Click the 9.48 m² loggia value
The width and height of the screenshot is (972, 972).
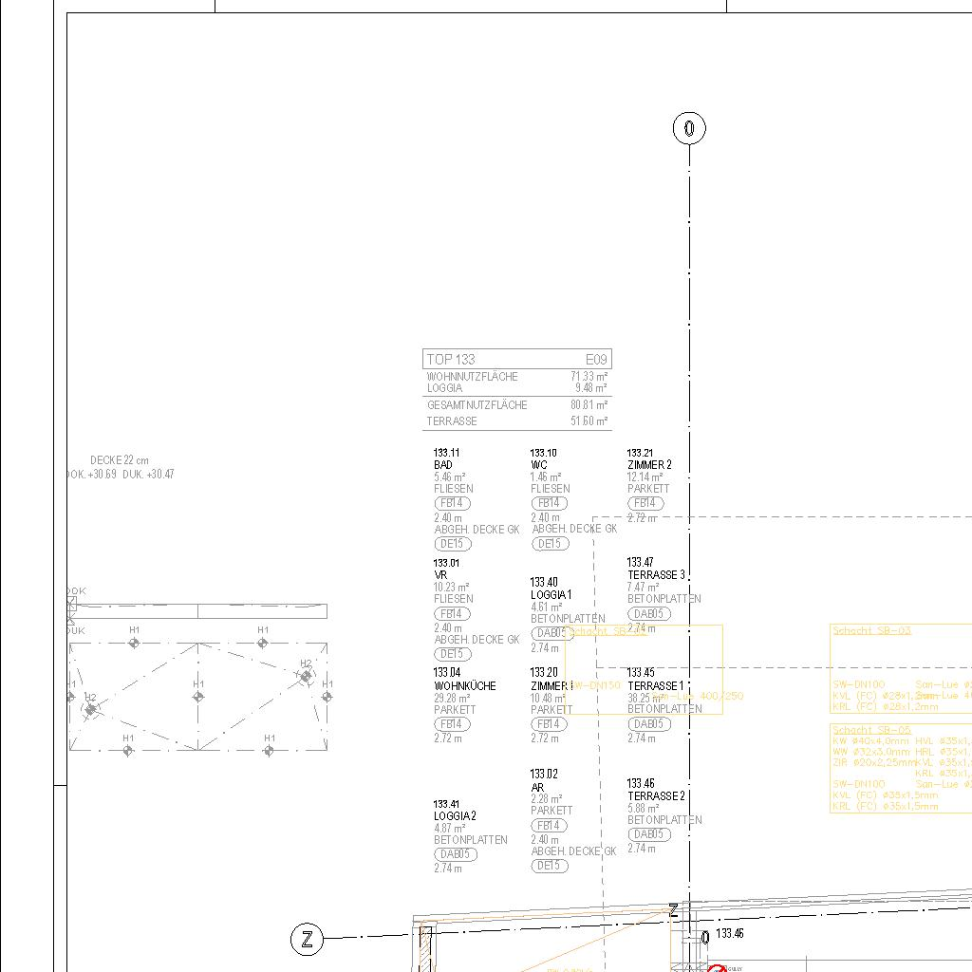click(x=590, y=388)
